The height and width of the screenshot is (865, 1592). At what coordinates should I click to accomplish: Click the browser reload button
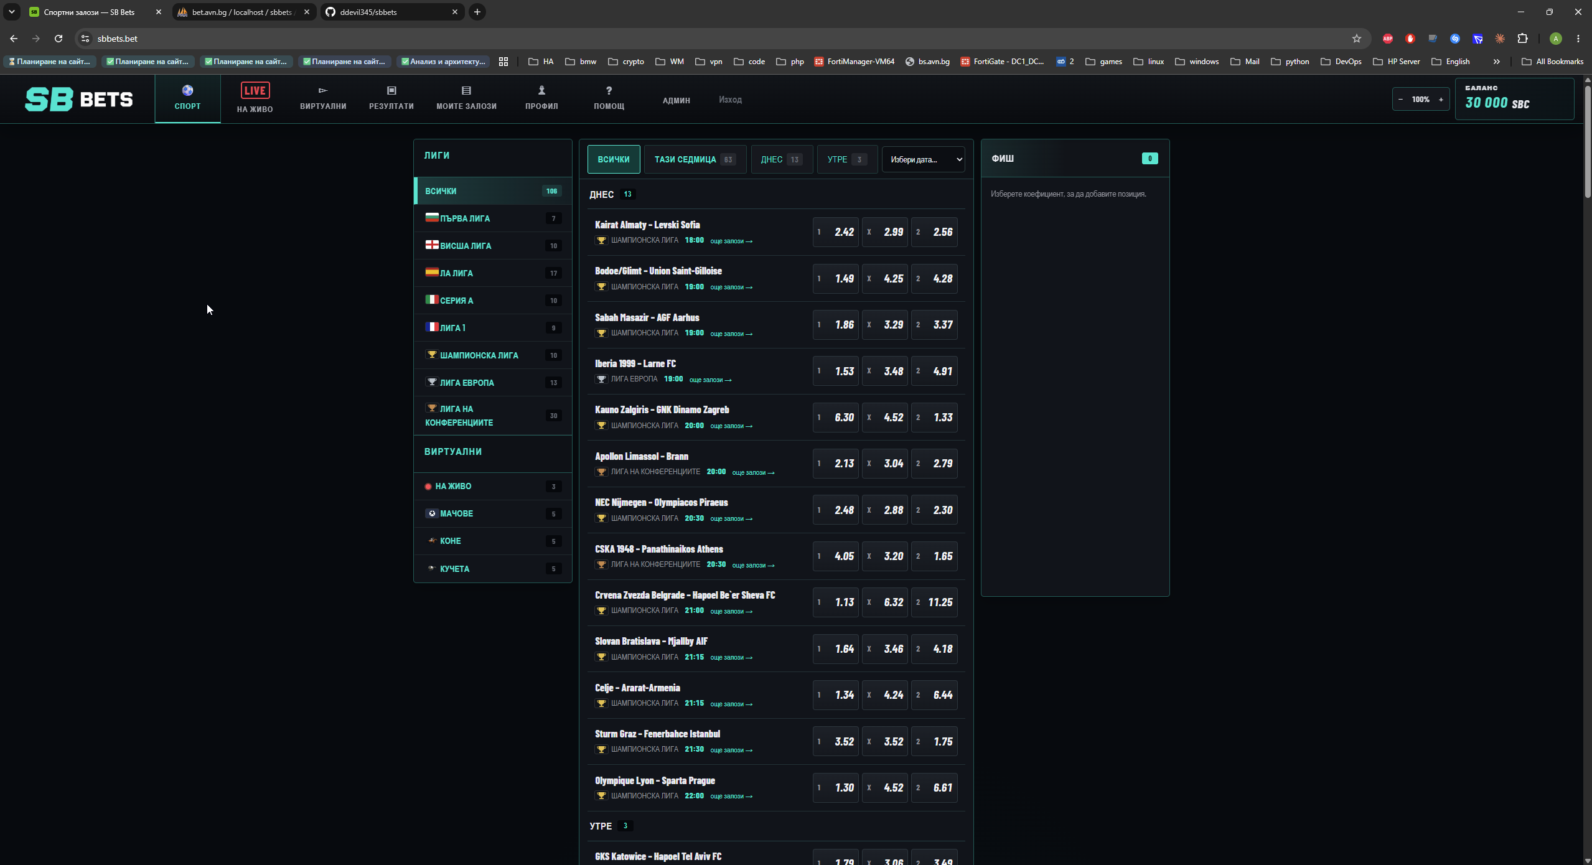pyautogui.click(x=59, y=39)
